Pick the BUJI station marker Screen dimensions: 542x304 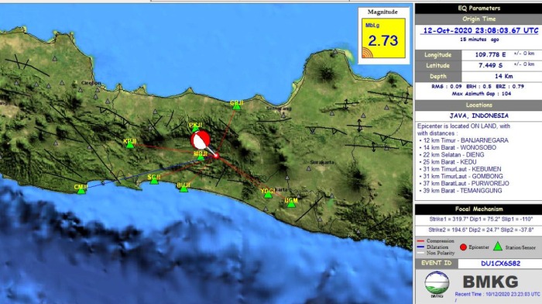click(x=184, y=189)
